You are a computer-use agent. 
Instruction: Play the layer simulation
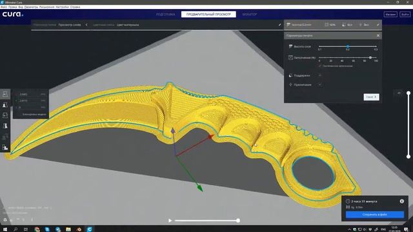pos(170,220)
